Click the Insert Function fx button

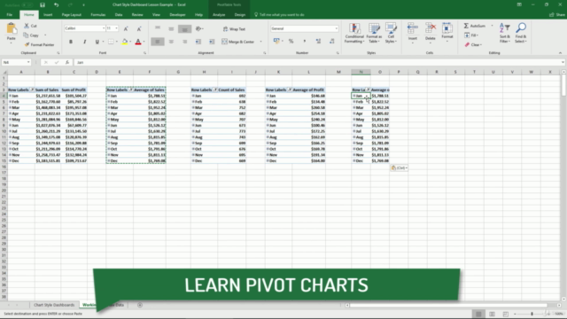point(67,62)
